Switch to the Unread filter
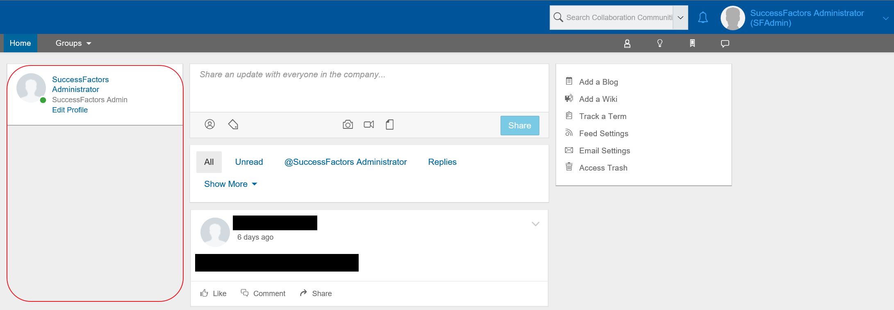The width and height of the screenshot is (894, 310). (x=249, y=162)
